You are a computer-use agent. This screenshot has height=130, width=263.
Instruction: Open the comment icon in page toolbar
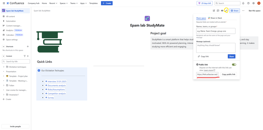[x=218, y=11]
